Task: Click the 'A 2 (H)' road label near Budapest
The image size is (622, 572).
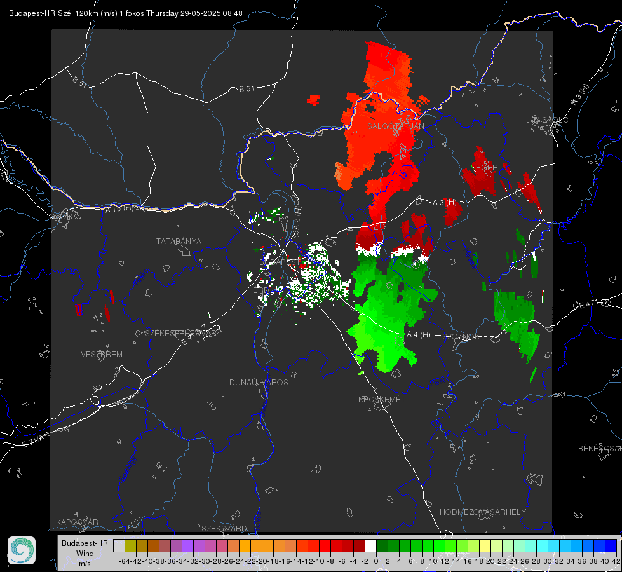Action: (x=297, y=217)
